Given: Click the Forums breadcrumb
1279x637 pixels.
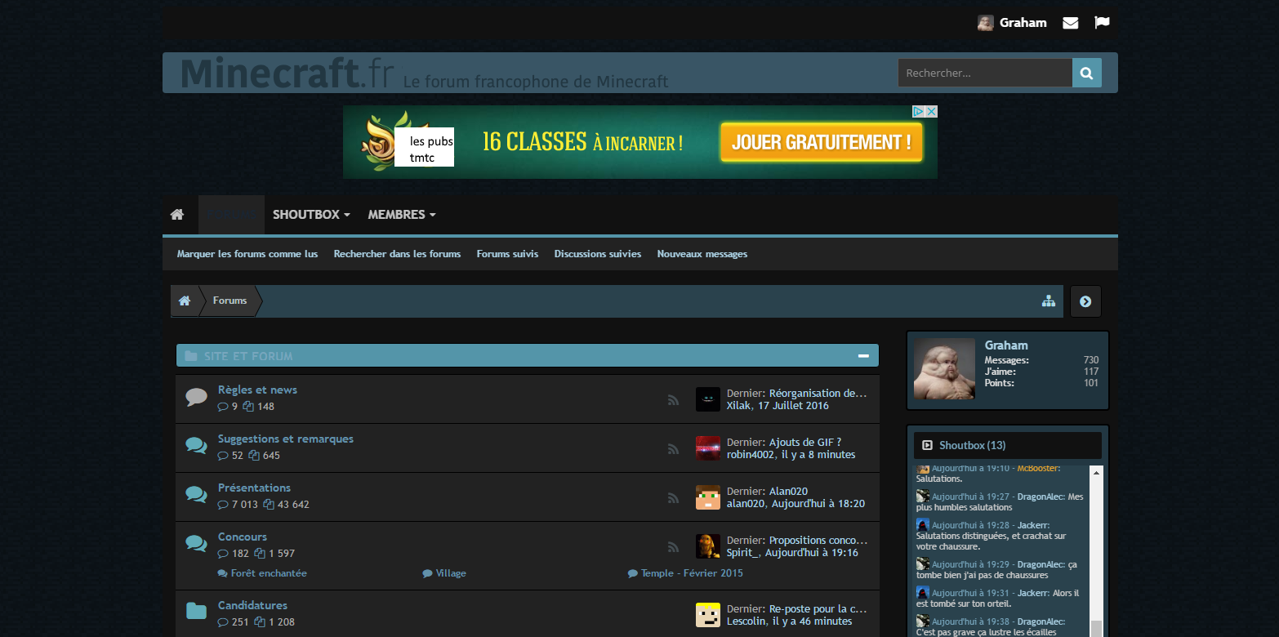Looking at the screenshot, I should pyautogui.click(x=230, y=301).
